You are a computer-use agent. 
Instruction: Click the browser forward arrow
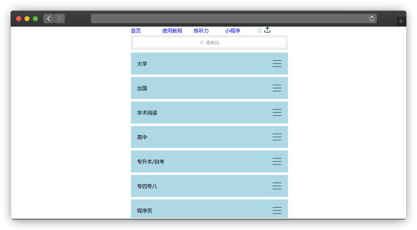pos(59,19)
